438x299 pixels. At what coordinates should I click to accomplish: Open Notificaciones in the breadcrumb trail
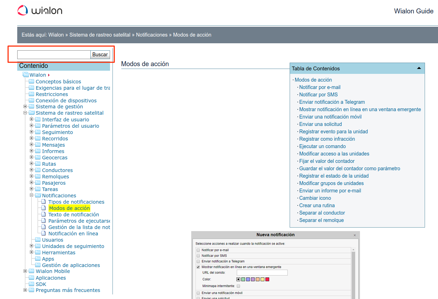point(152,35)
